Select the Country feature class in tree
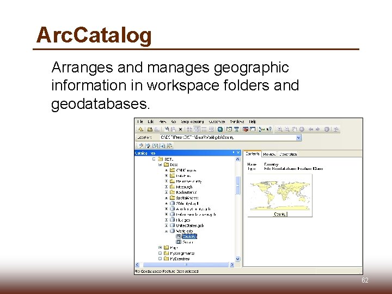Screen dimensions: 392x294 tap(189, 236)
